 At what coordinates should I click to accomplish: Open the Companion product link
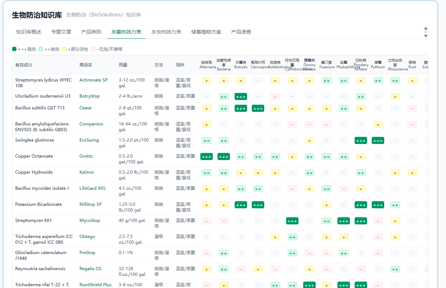click(91, 124)
